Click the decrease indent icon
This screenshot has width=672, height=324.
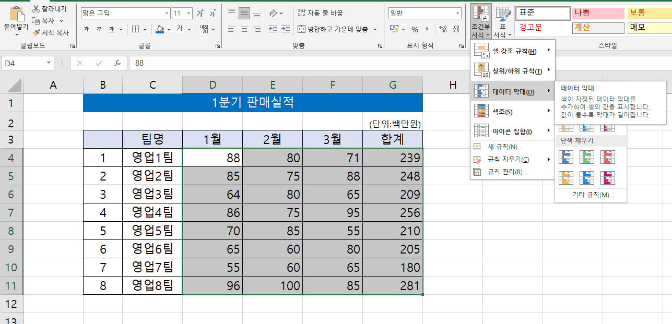(272, 29)
